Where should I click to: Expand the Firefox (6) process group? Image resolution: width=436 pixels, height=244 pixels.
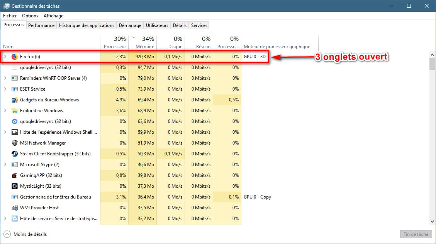5,57
